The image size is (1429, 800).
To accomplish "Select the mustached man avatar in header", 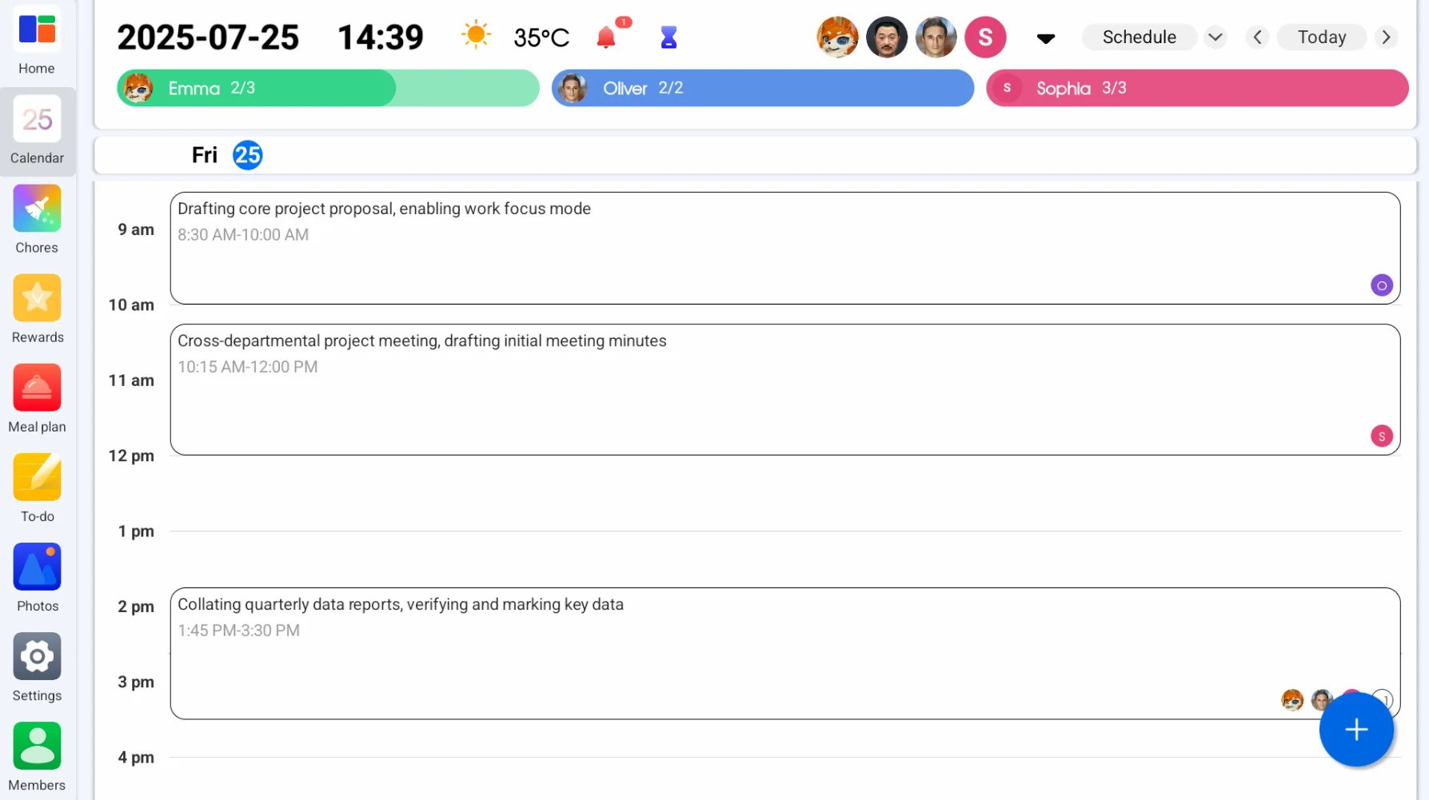I will click(x=887, y=37).
